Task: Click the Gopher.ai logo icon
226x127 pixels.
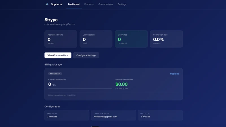Action: 47,4
